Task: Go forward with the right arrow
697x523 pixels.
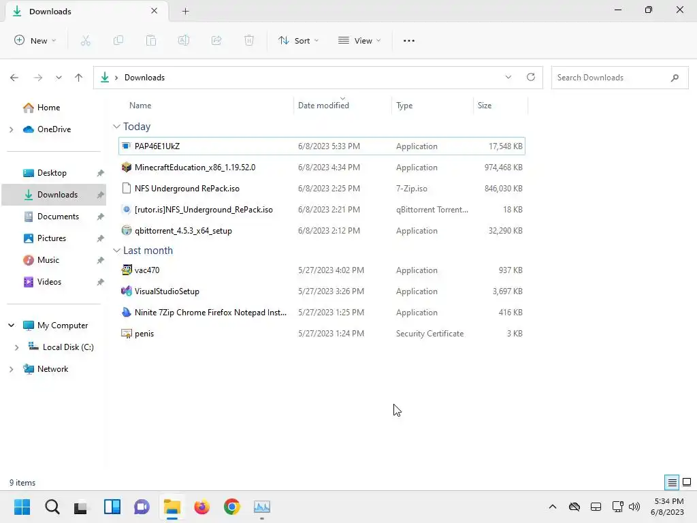Action: pyautogui.click(x=38, y=78)
